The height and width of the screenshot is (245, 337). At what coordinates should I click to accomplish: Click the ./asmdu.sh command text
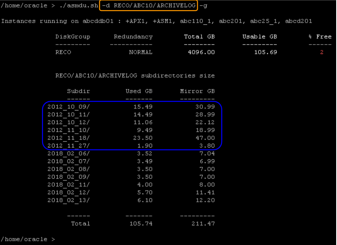[x=79, y=5]
